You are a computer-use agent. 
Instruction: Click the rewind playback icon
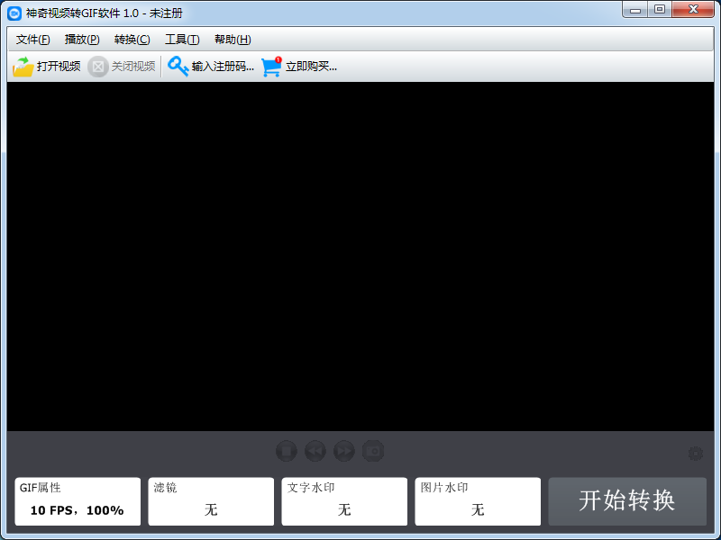click(x=315, y=451)
